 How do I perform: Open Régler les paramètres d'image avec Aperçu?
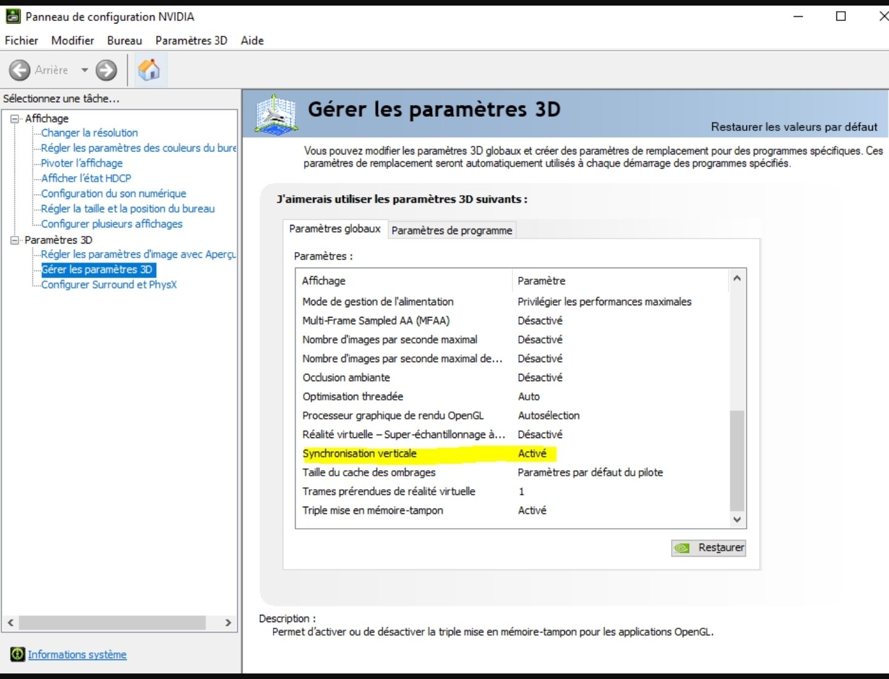coord(139,254)
